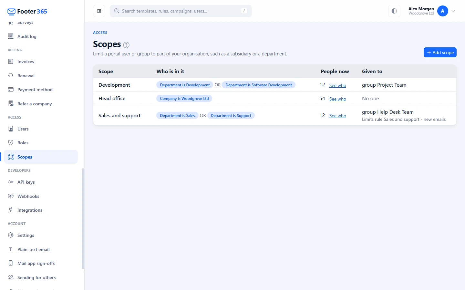Click the Plain-text email T icon
Viewport: 465px width, 290px height.
pyautogui.click(x=11, y=249)
